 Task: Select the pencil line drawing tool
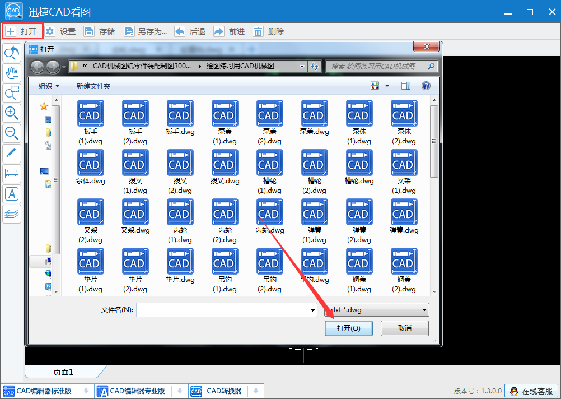point(12,154)
